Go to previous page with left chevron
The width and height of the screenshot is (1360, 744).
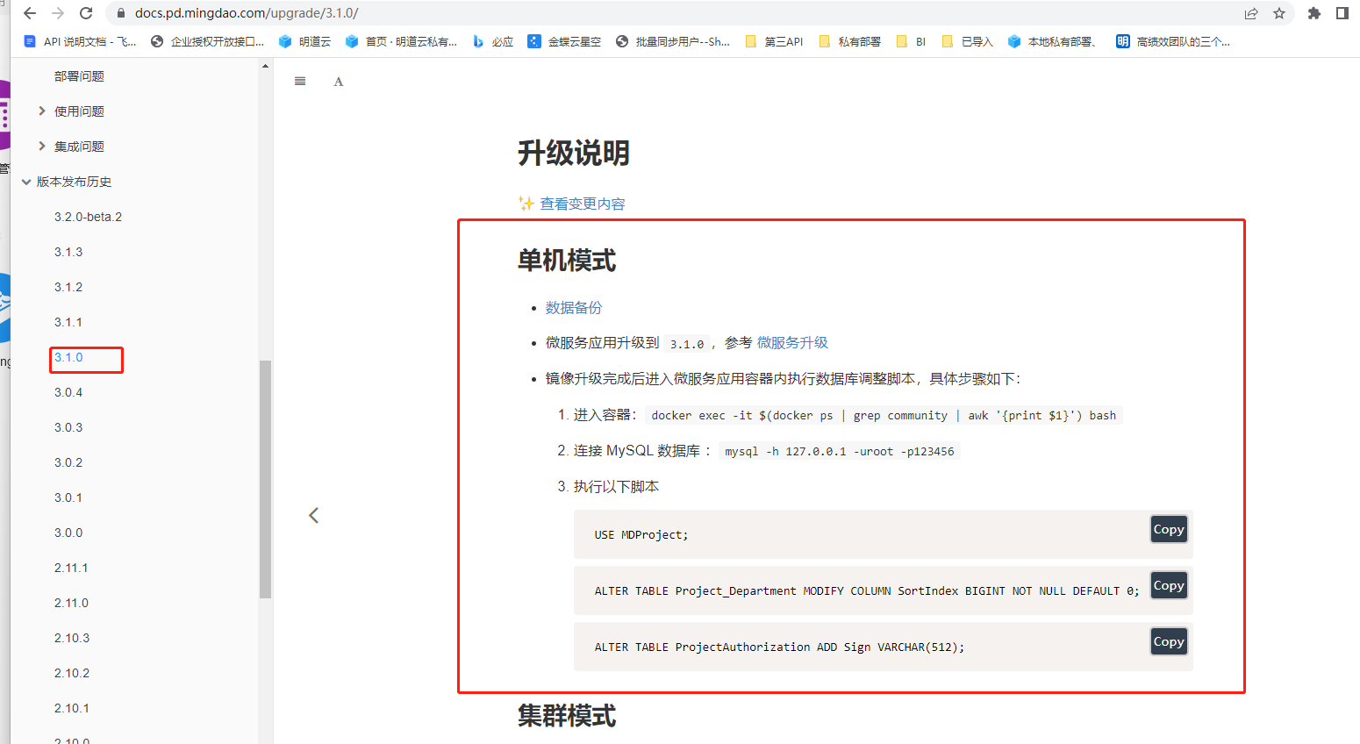pos(313,515)
